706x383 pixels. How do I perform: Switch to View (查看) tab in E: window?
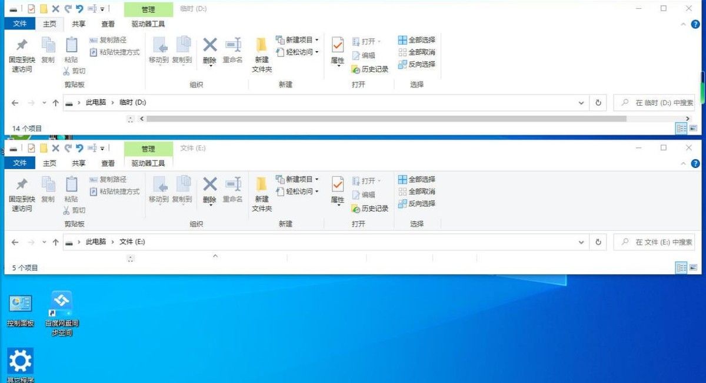point(108,163)
